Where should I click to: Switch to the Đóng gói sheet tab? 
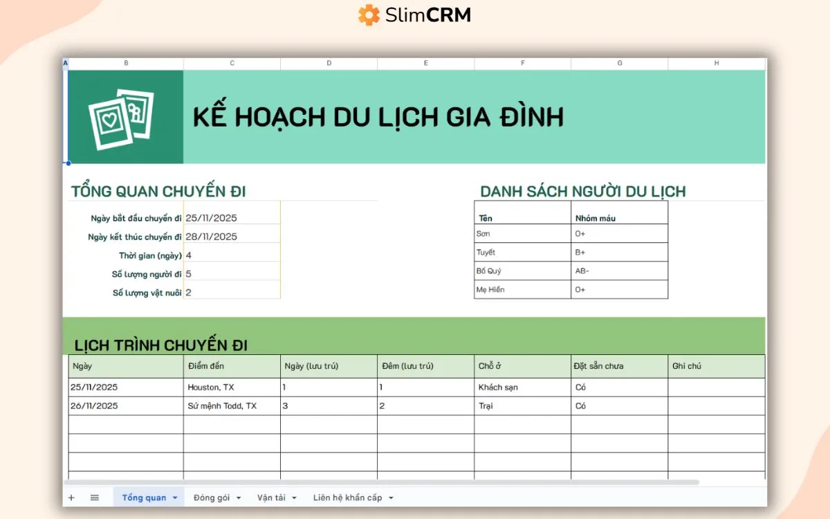(212, 498)
